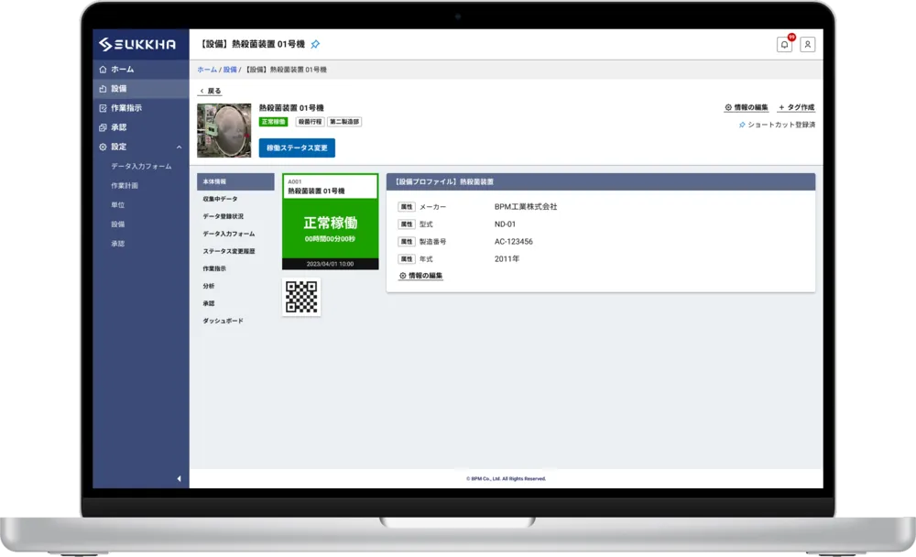Click the 第二製造部 tag
Viewport: 916px width, 557px height.
coord(344,122)
